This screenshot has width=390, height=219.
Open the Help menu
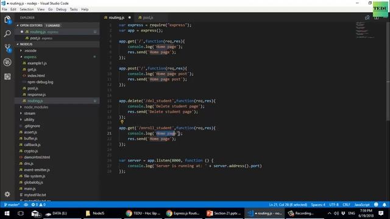[85, 10]
